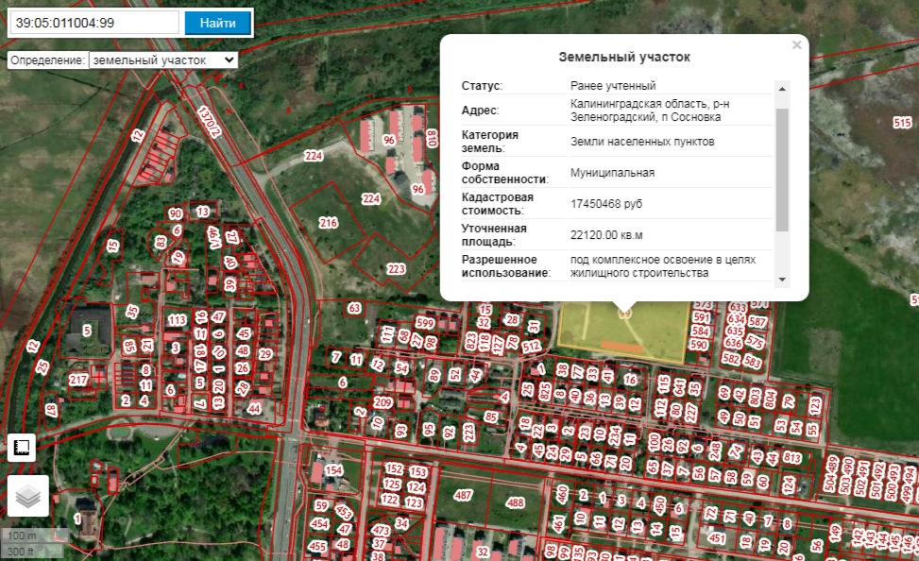Select parcel label 217 on map

[x=78, y=380]
